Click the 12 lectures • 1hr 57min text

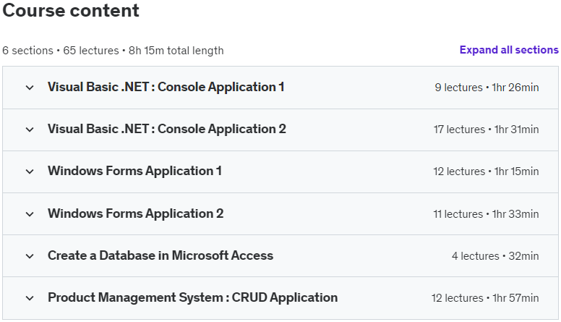coord(485,297)
